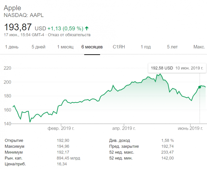This screenshot has width=207, height=169.
Task: Switch to the "5 дней" tab
Action: point(38,47)
